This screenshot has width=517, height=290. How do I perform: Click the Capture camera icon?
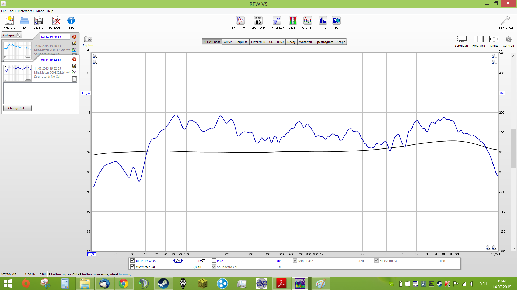(x=88, y=39)
